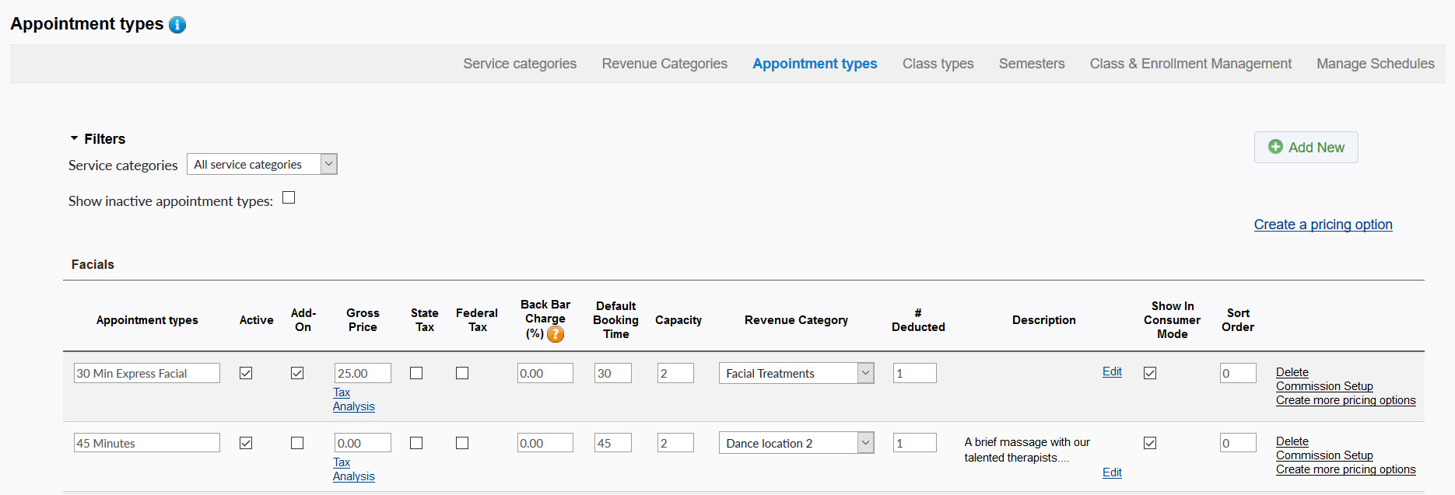
Task: Click the blue info icon beside Appointment types
Action: tap(177, 25)
